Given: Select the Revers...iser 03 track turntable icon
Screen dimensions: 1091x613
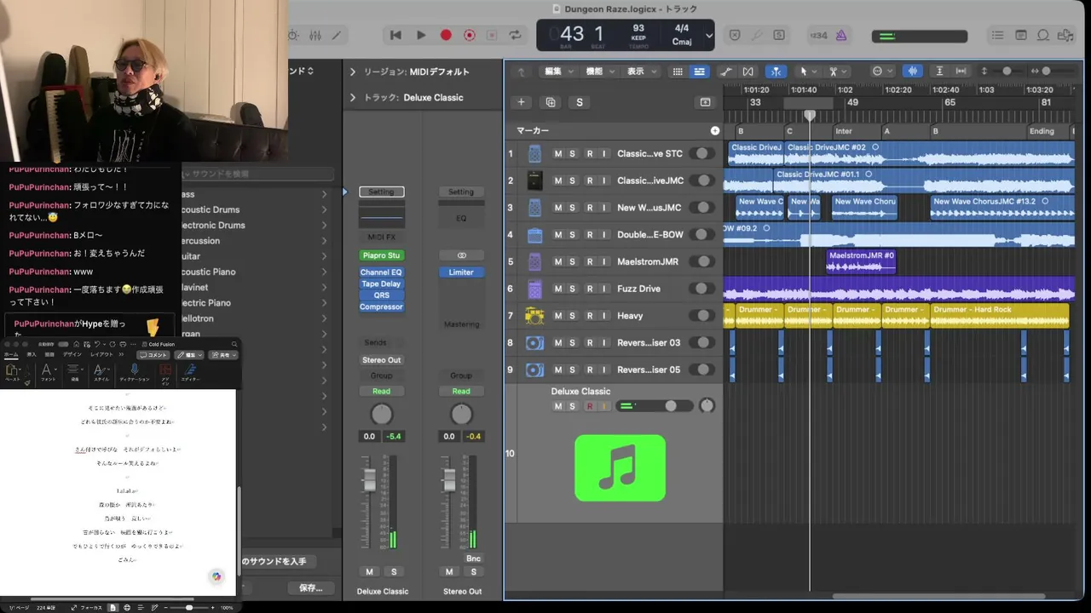Looking at the screenshot, I should (x=534, y=343).
